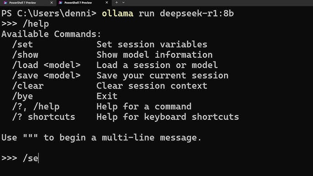Click the PowerShell icon on the first tab

pos(5,3)
